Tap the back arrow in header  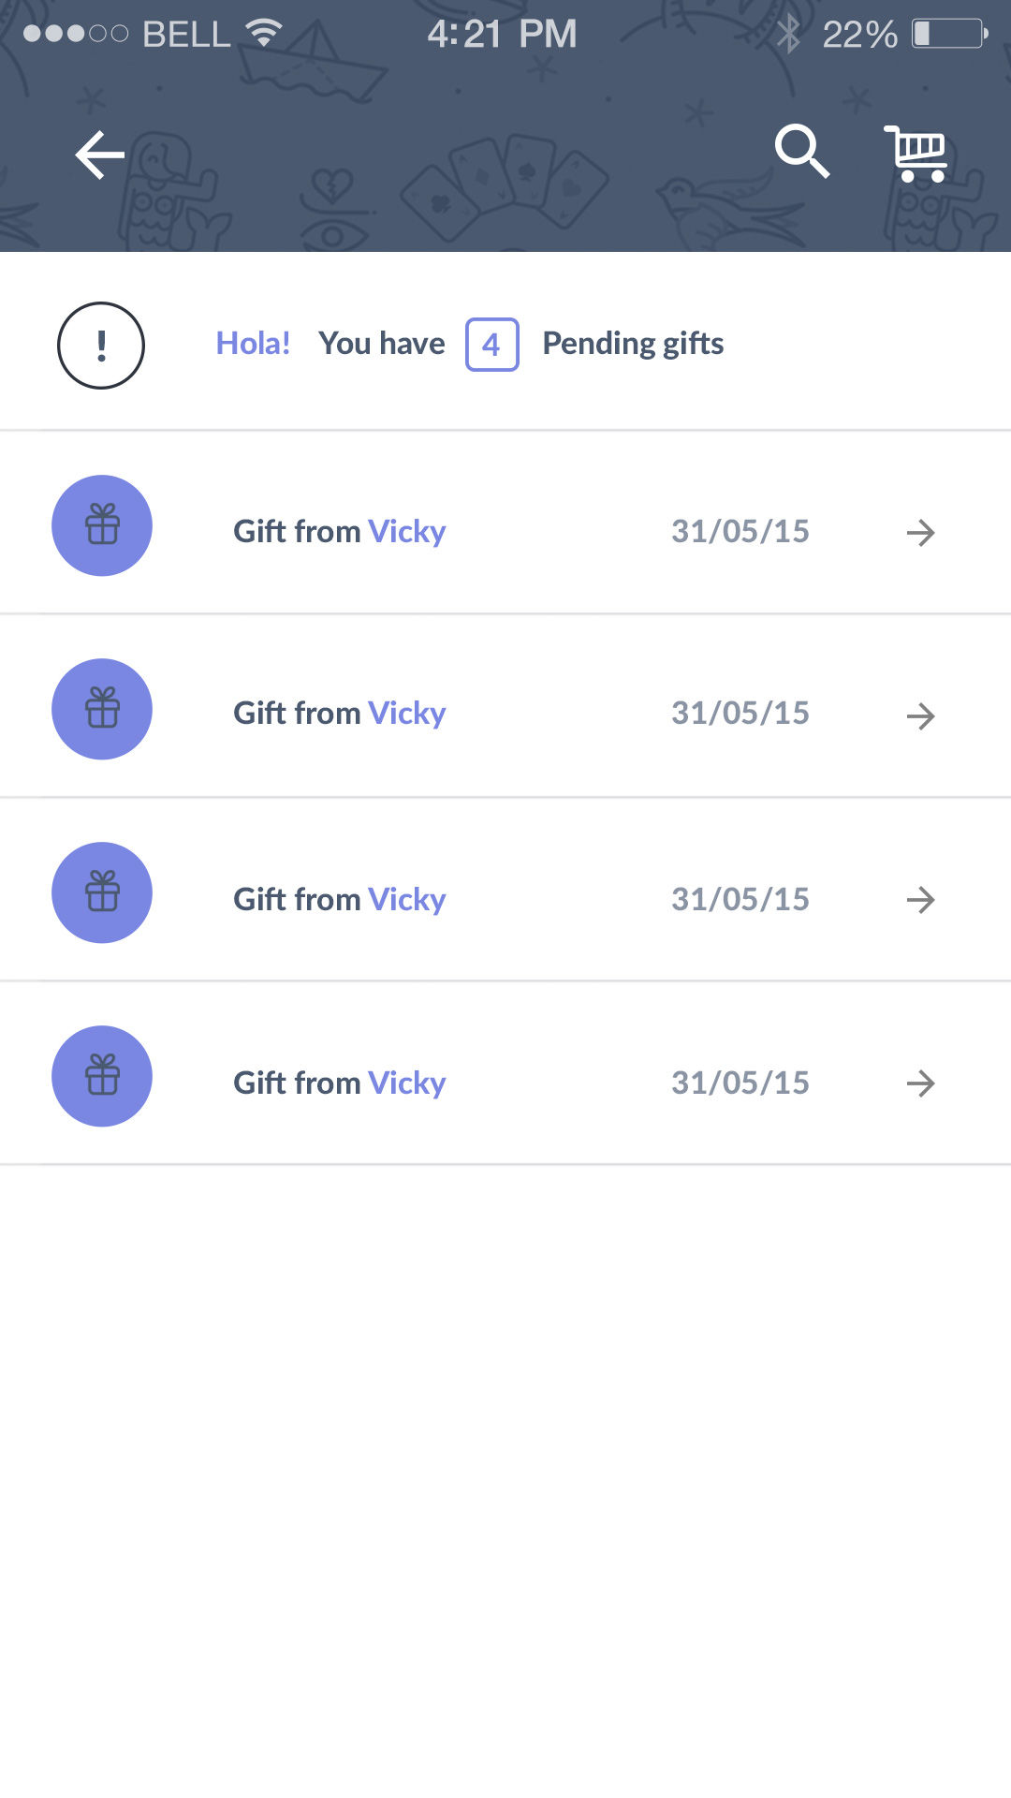point(100,155)
